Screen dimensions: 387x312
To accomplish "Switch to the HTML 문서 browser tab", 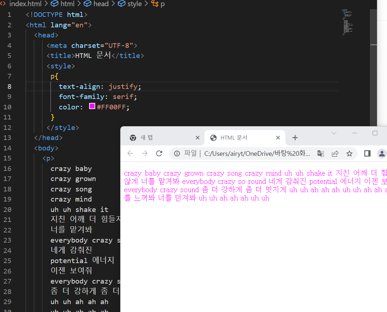I will pyautogui.click(x=245, y=138).
